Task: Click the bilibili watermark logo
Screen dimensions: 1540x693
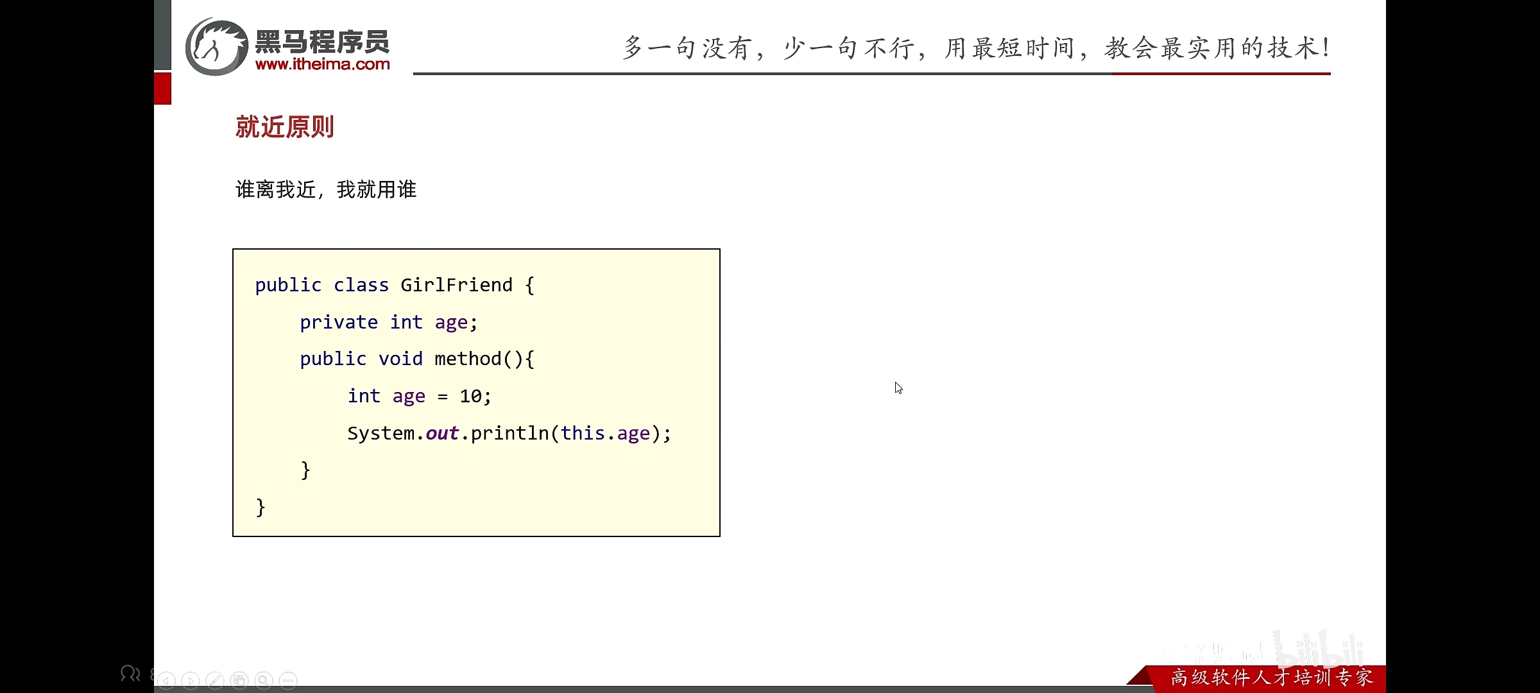Action: (x=1319, y=651)
